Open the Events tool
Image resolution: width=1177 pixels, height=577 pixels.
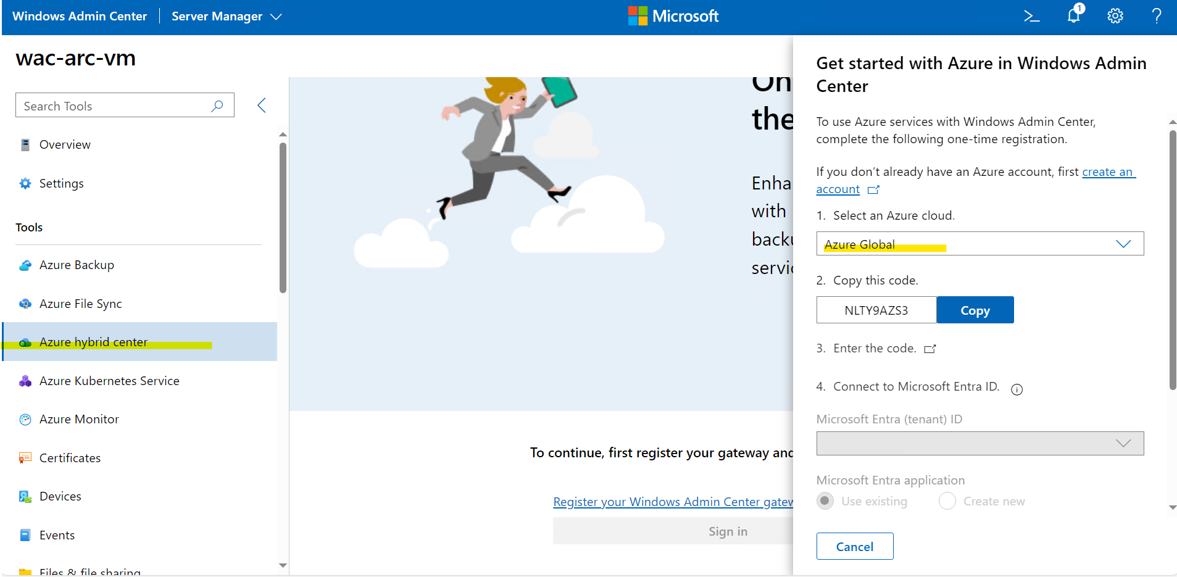click(139, 535)
